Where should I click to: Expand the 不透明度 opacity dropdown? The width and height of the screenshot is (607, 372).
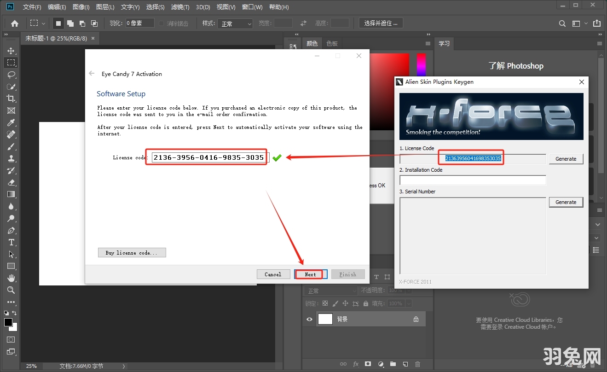pyautogui.click(x=409, y=291)
